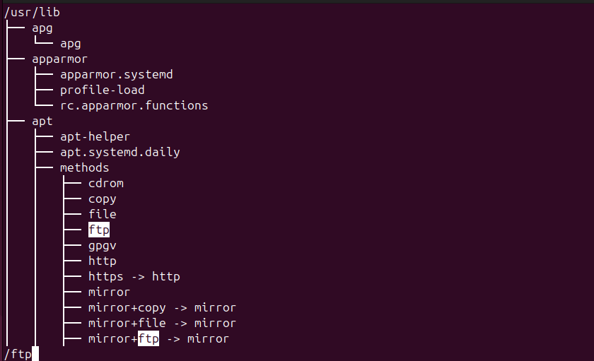The height and width of the screenshot is (361, 594).
Task: Click the arrow in mirror+ftp line
Action: point(173,338)
